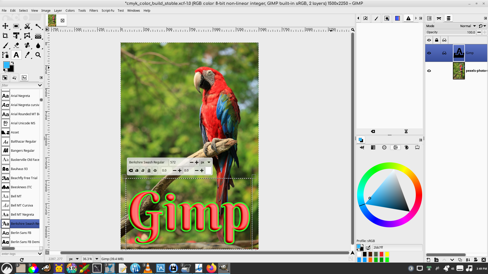Click the hex color field 2bb7ff
This screenshot has width=488, height=274.
[x=397, y=247]
